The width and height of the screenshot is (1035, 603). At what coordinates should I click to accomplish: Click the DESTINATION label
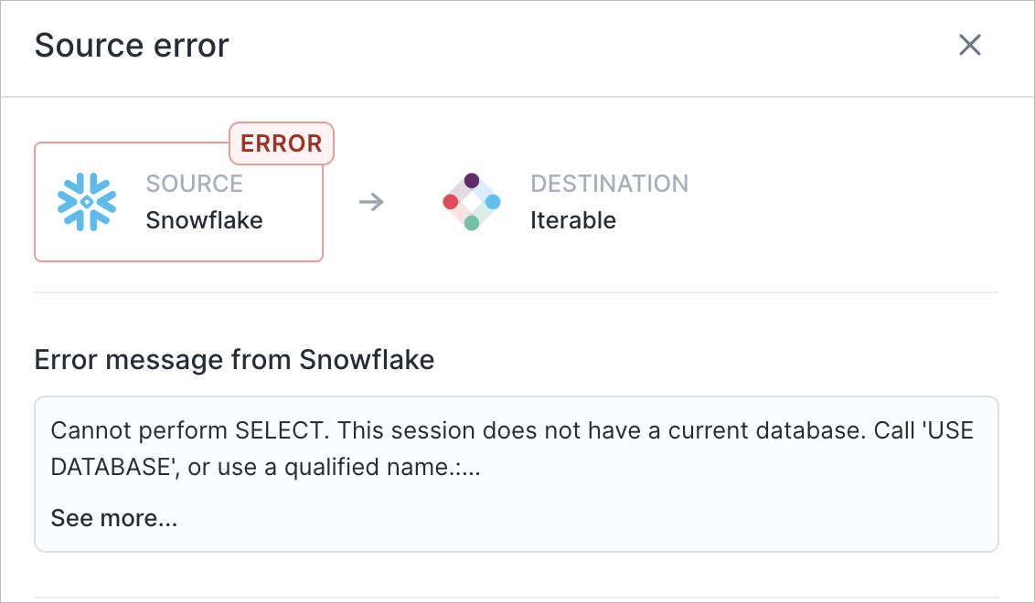click(x=609, y=184)
